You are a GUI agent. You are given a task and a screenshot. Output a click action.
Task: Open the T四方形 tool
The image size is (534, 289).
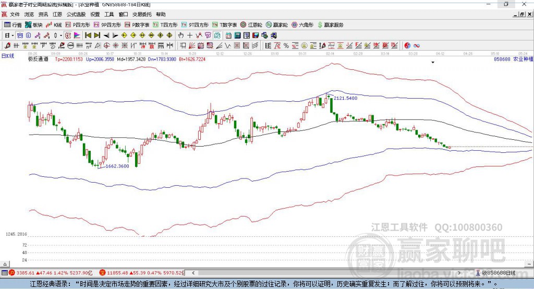pos(165,25)
